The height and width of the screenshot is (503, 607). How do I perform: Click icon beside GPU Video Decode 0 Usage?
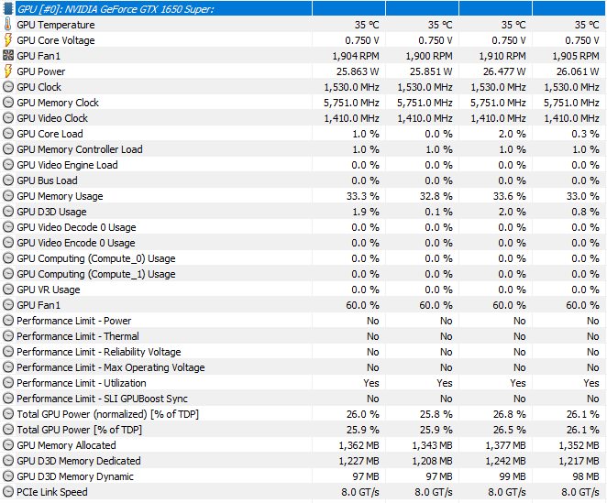pos(7,226)
